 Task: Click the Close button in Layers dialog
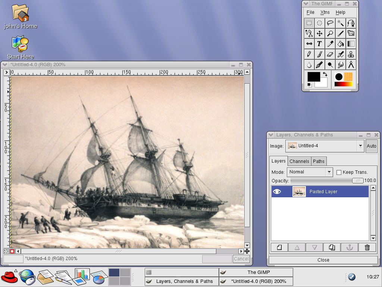(323, 260)
